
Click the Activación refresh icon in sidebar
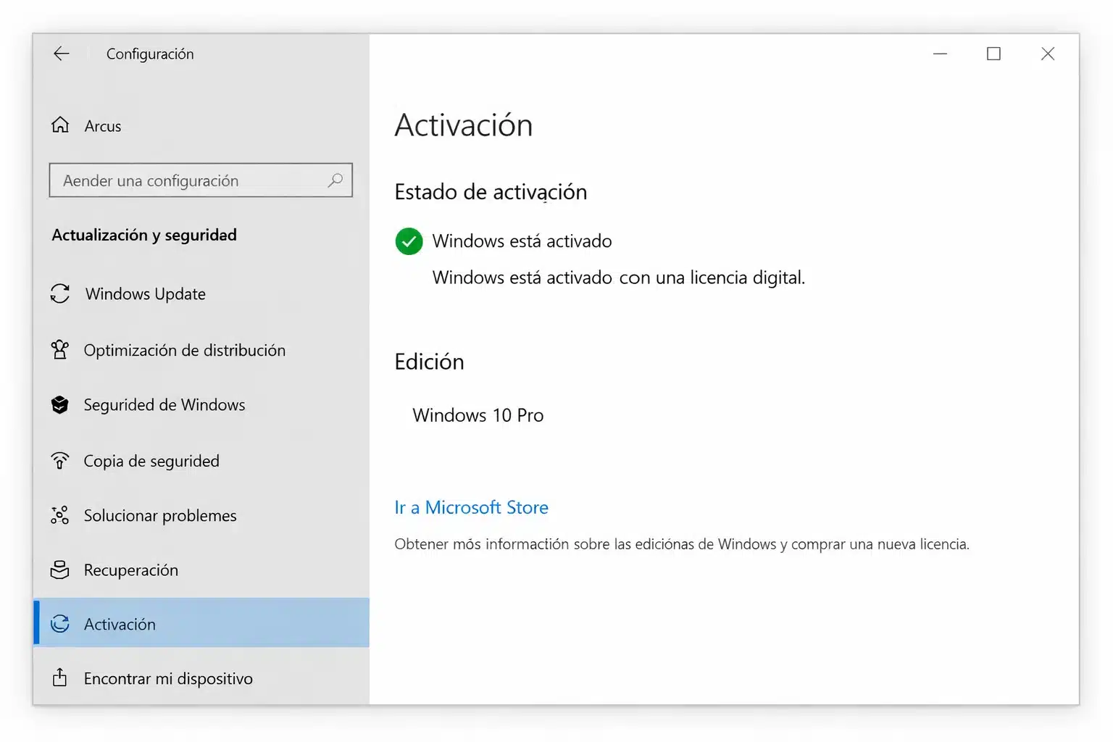61,624
